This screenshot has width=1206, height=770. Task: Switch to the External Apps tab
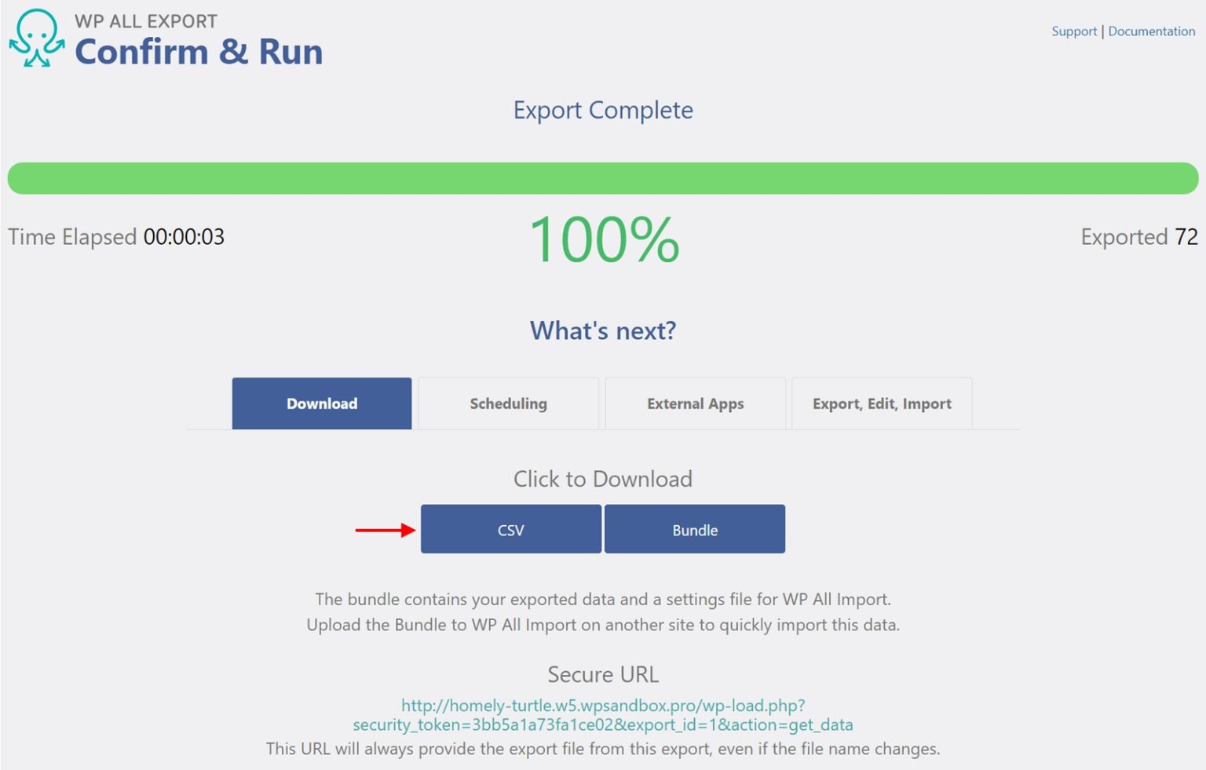coord(695,403)
